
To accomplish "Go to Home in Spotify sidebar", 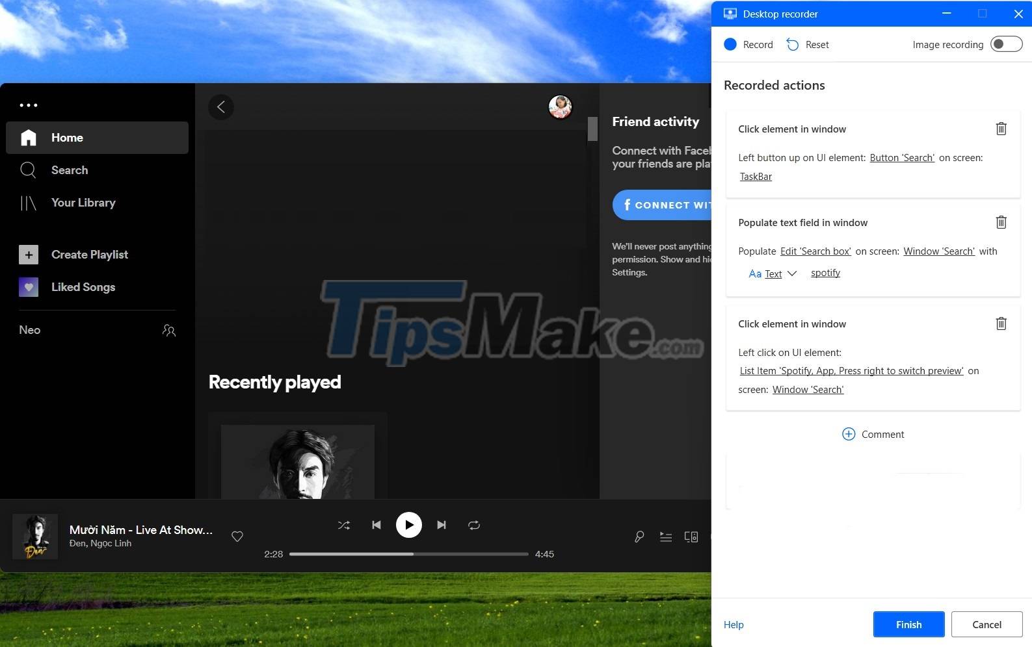I will coord(97,138).
